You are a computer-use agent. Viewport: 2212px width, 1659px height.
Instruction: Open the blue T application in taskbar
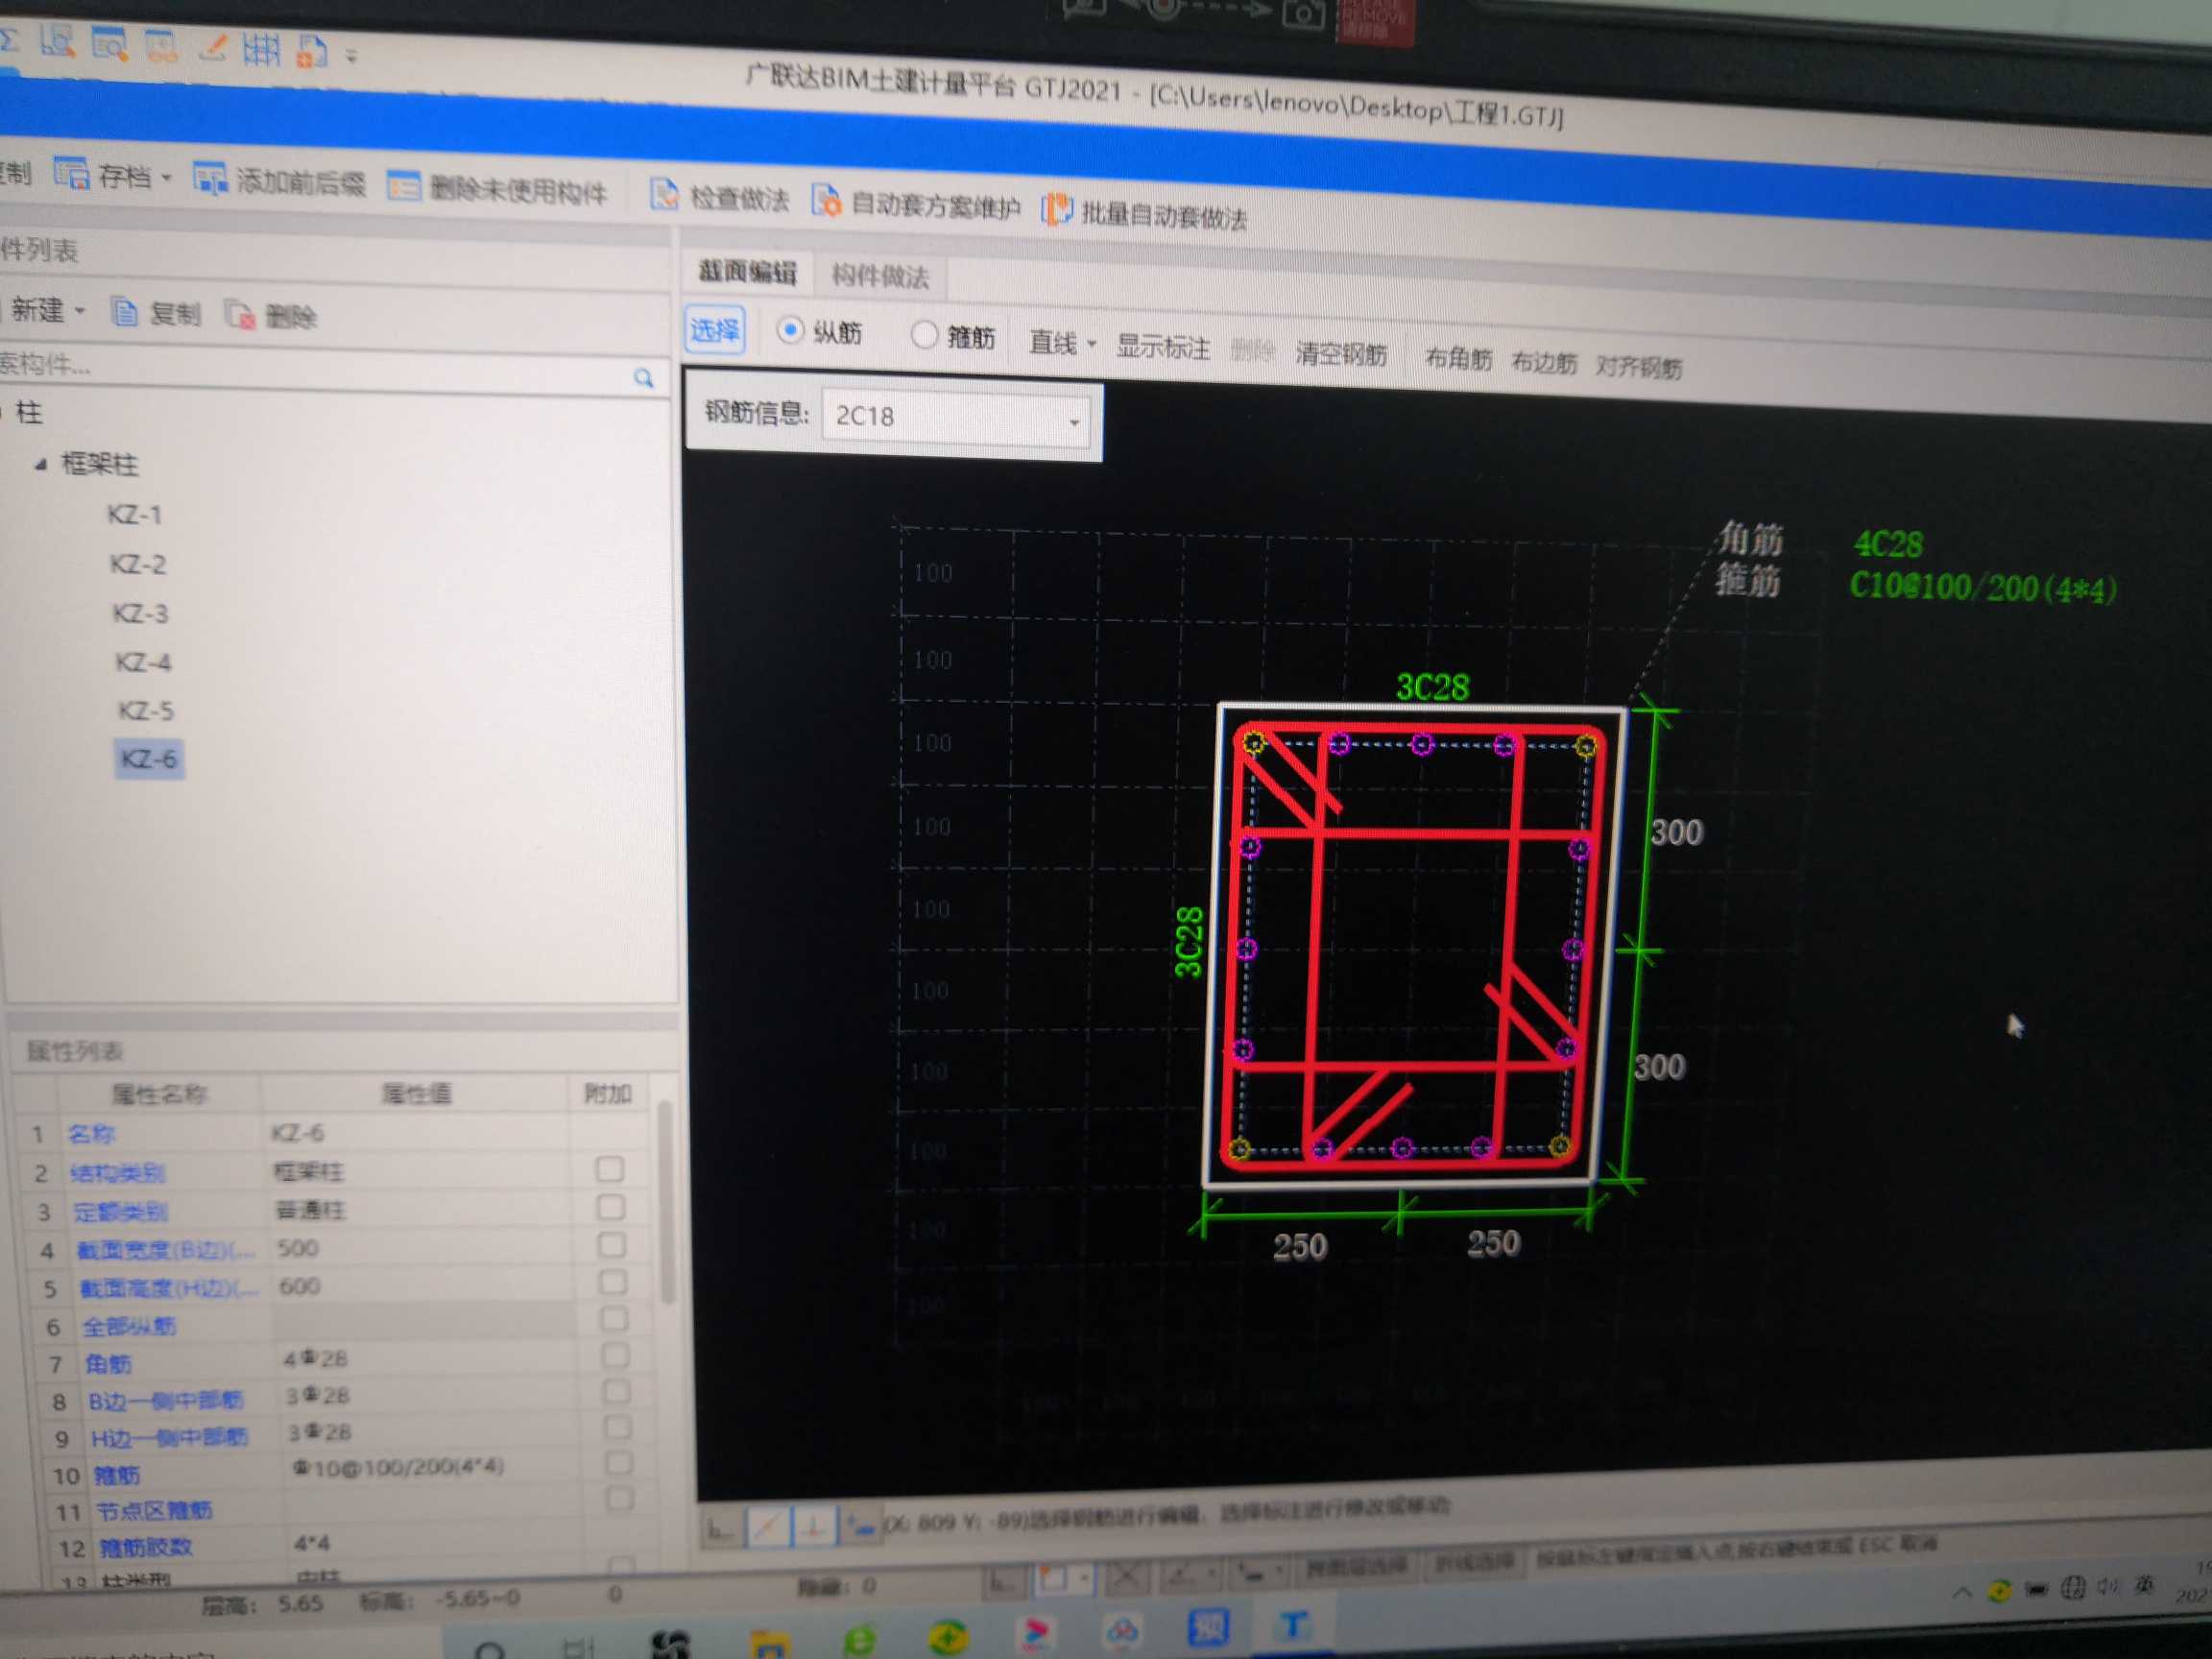pos(1293,1626)
